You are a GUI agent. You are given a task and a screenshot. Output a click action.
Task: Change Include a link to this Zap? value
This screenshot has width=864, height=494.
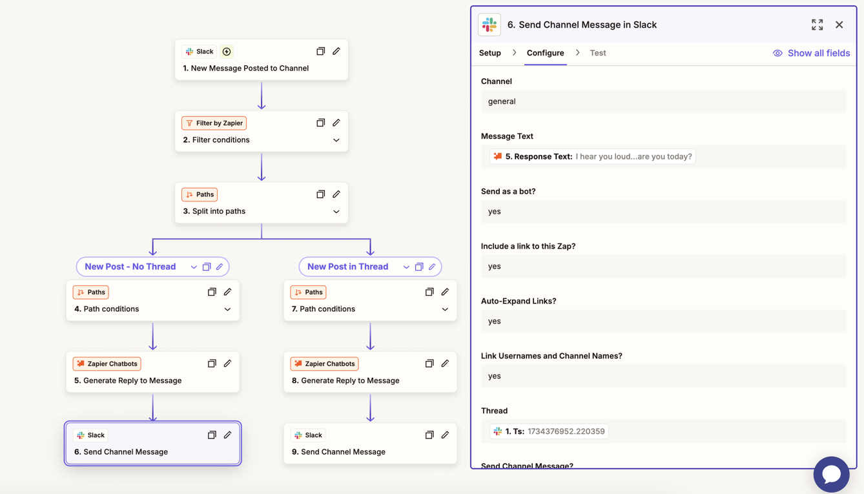pos(663,266)
